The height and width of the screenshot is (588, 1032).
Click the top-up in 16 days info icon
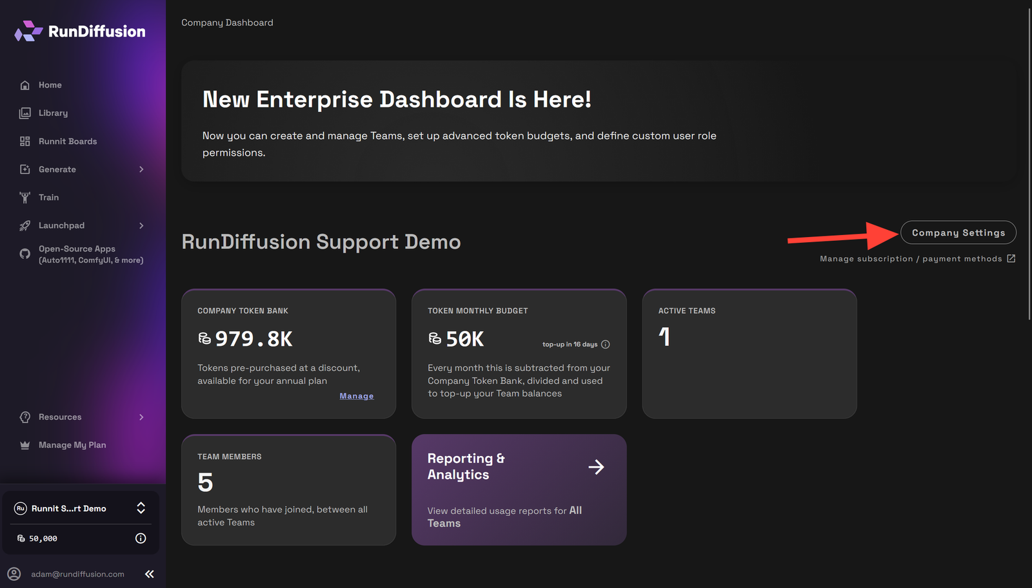(x=606, y=344)
